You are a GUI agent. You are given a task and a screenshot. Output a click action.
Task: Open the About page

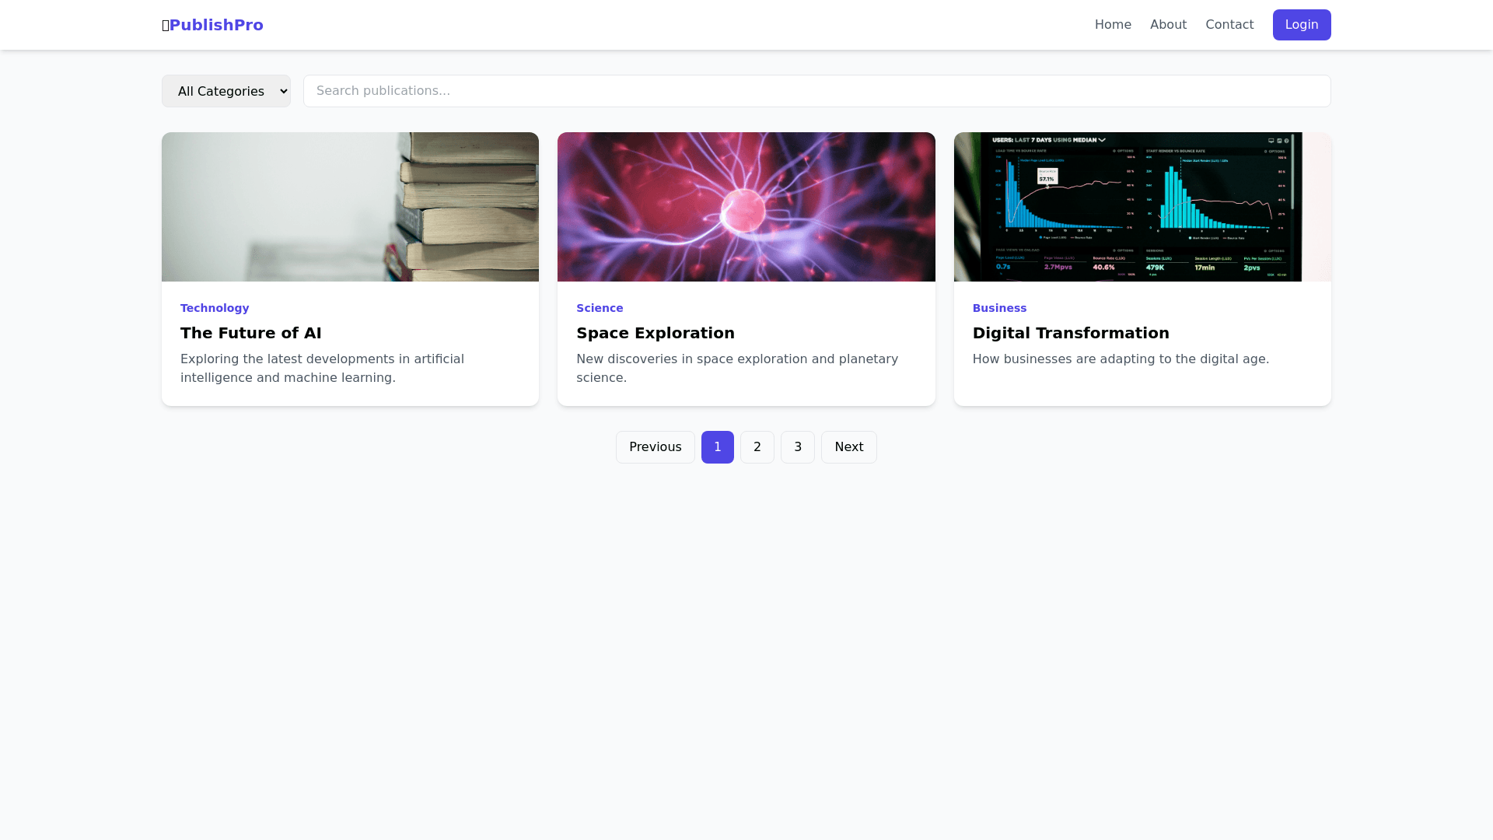(1168, 25)
